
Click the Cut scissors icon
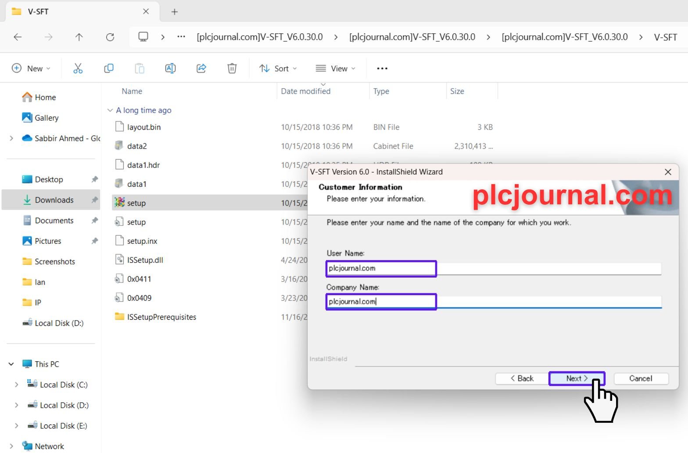coord(78,68)
